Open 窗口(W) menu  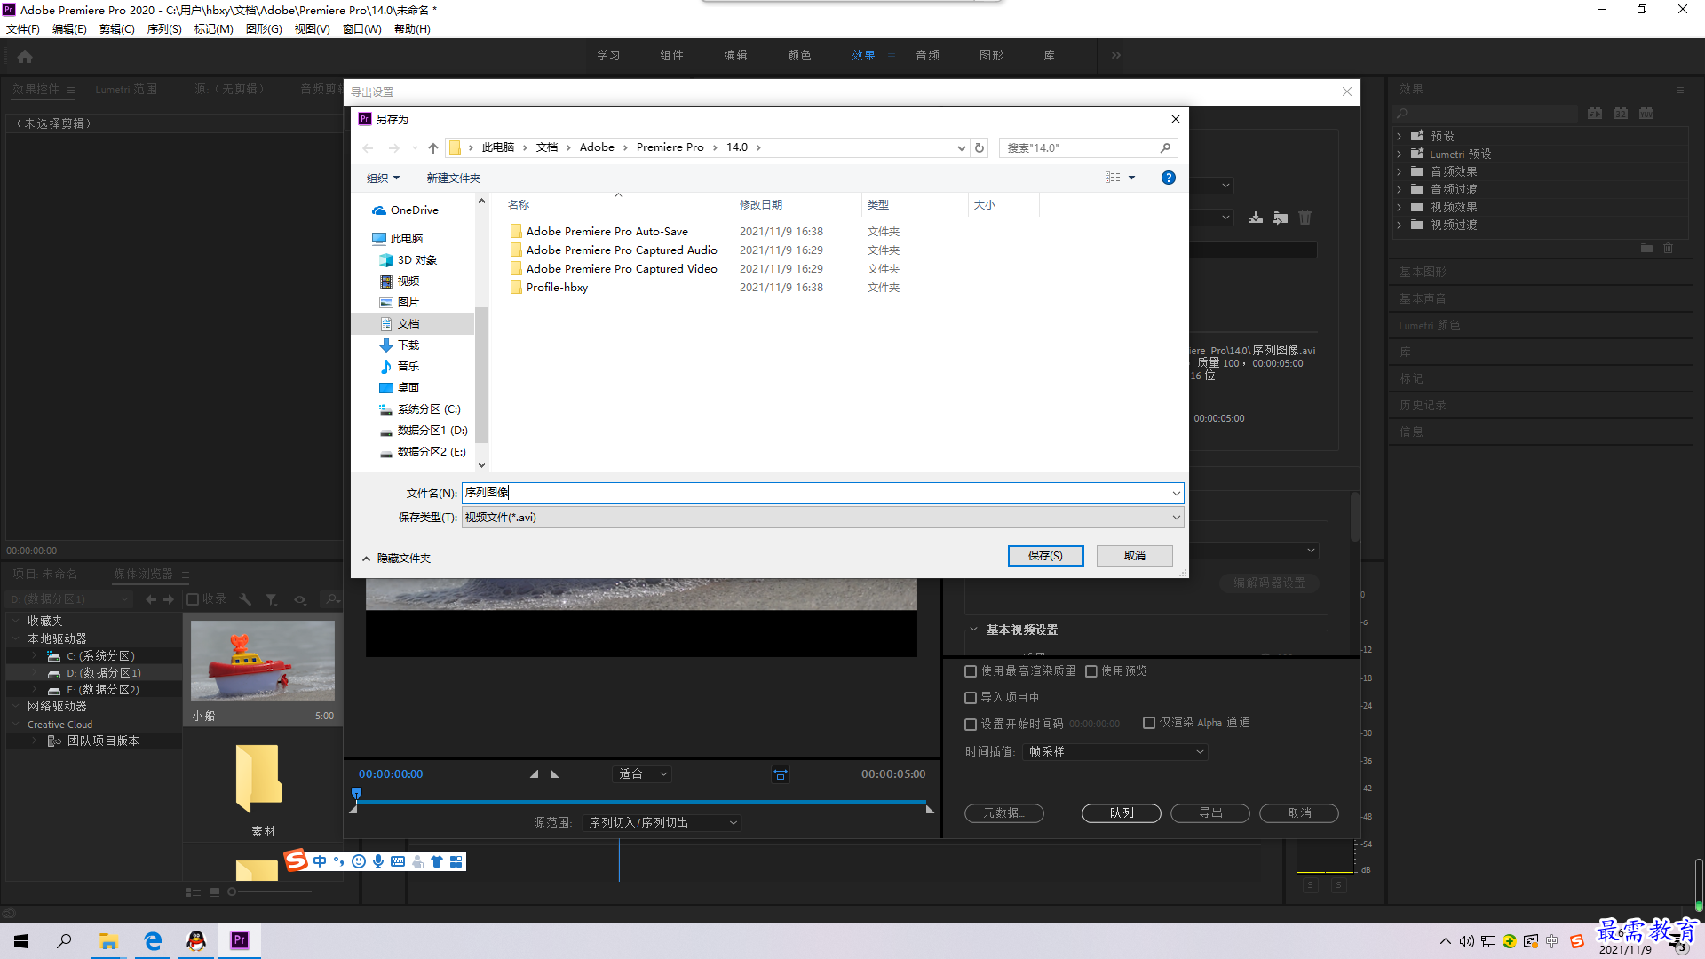click(362, 29)
